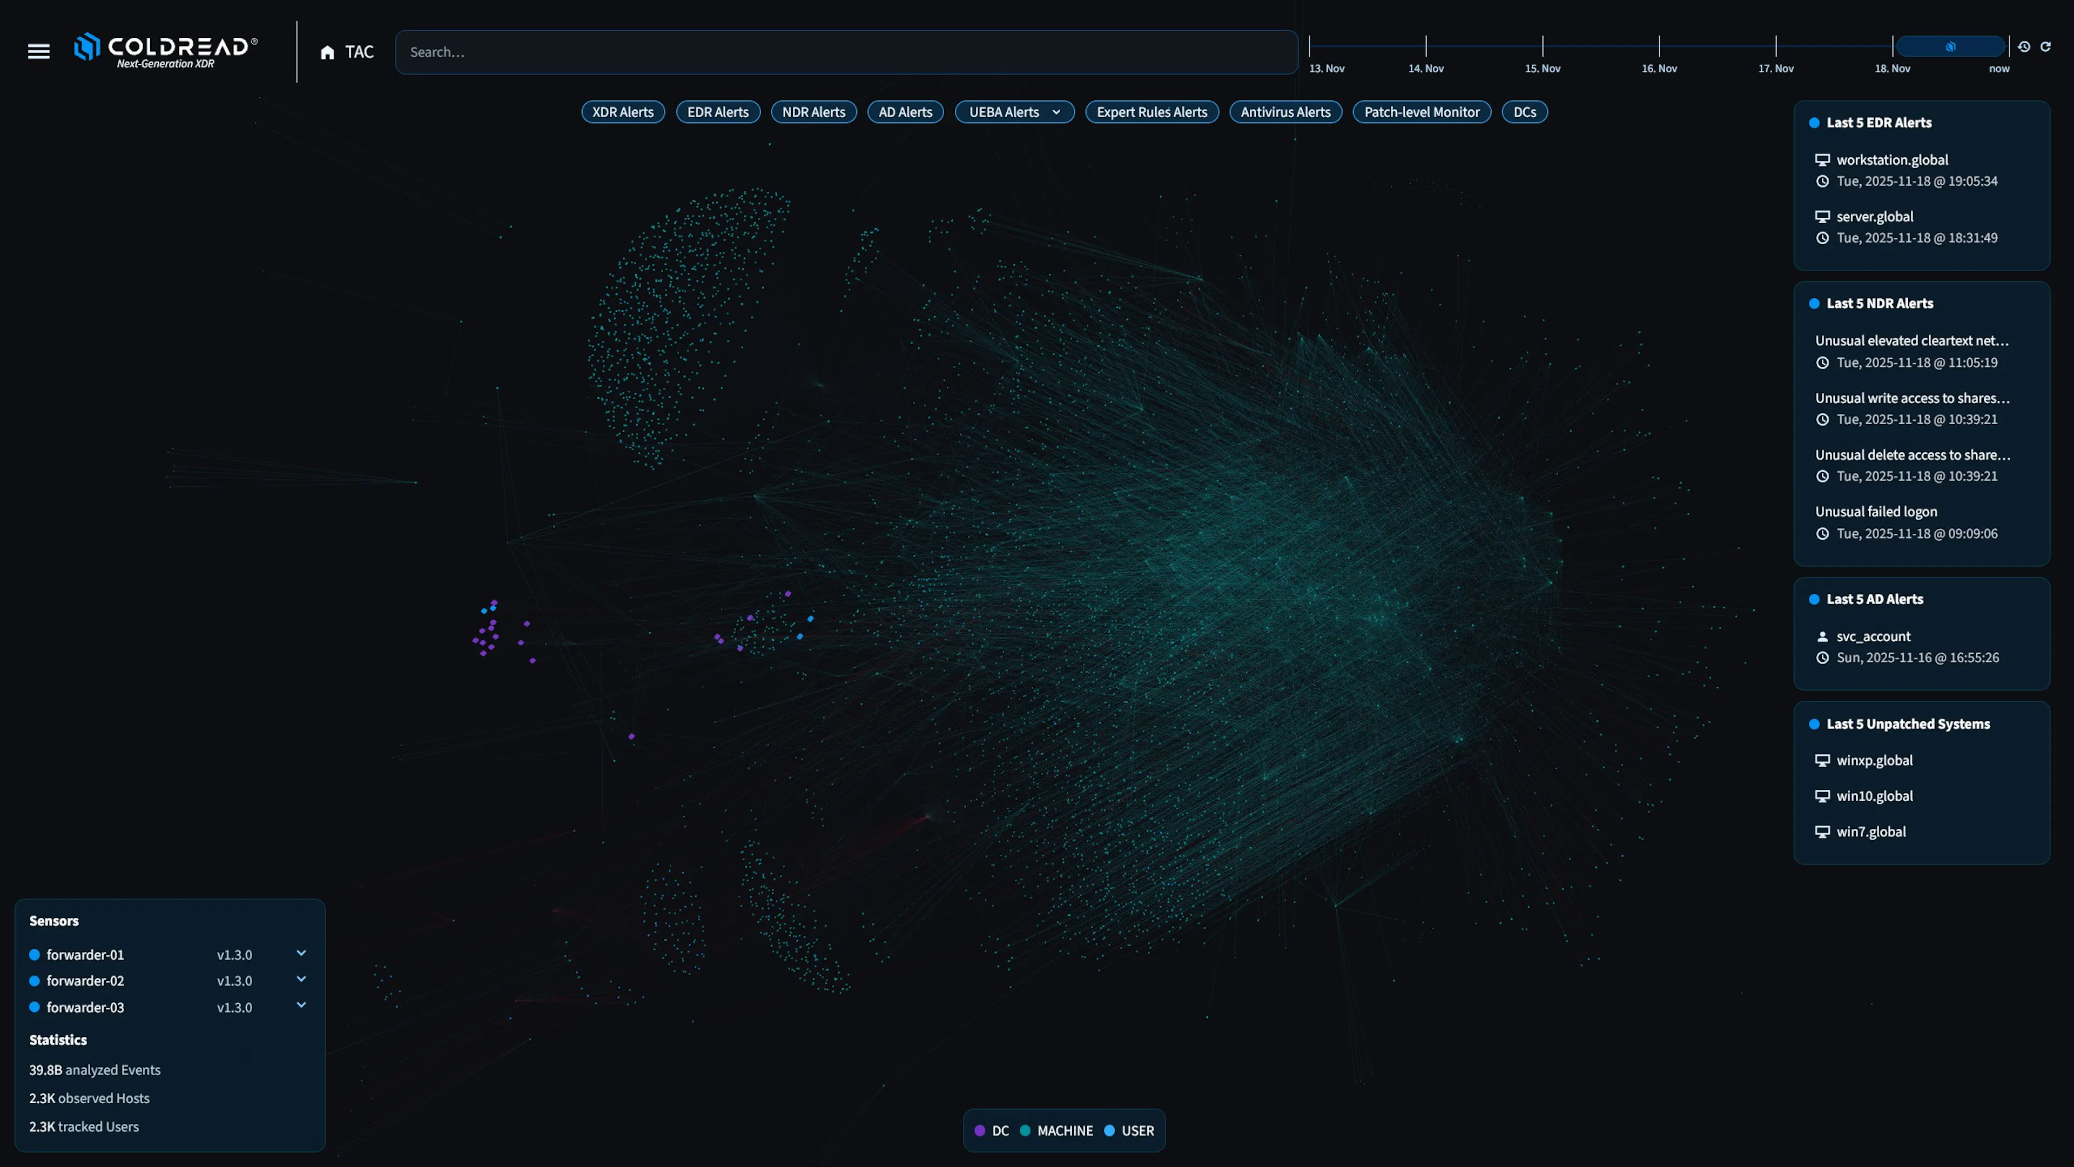Viewport: 2074px width, 1167px height.
Task: Click the TAC breadcrumb label
Action: tap(359, 52)
